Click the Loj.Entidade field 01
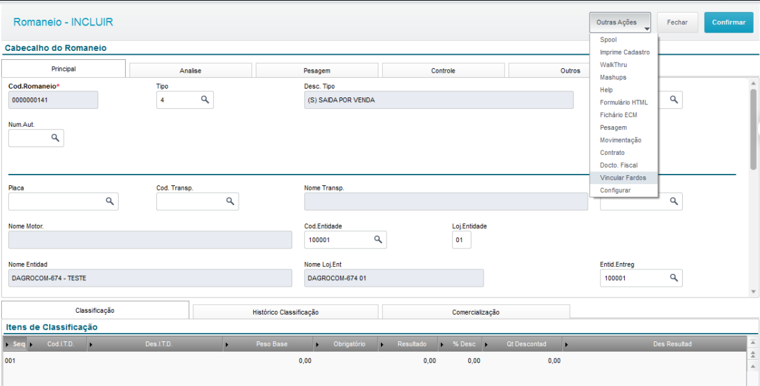Screen dimensions: 760x386 [x=461, y=239]
